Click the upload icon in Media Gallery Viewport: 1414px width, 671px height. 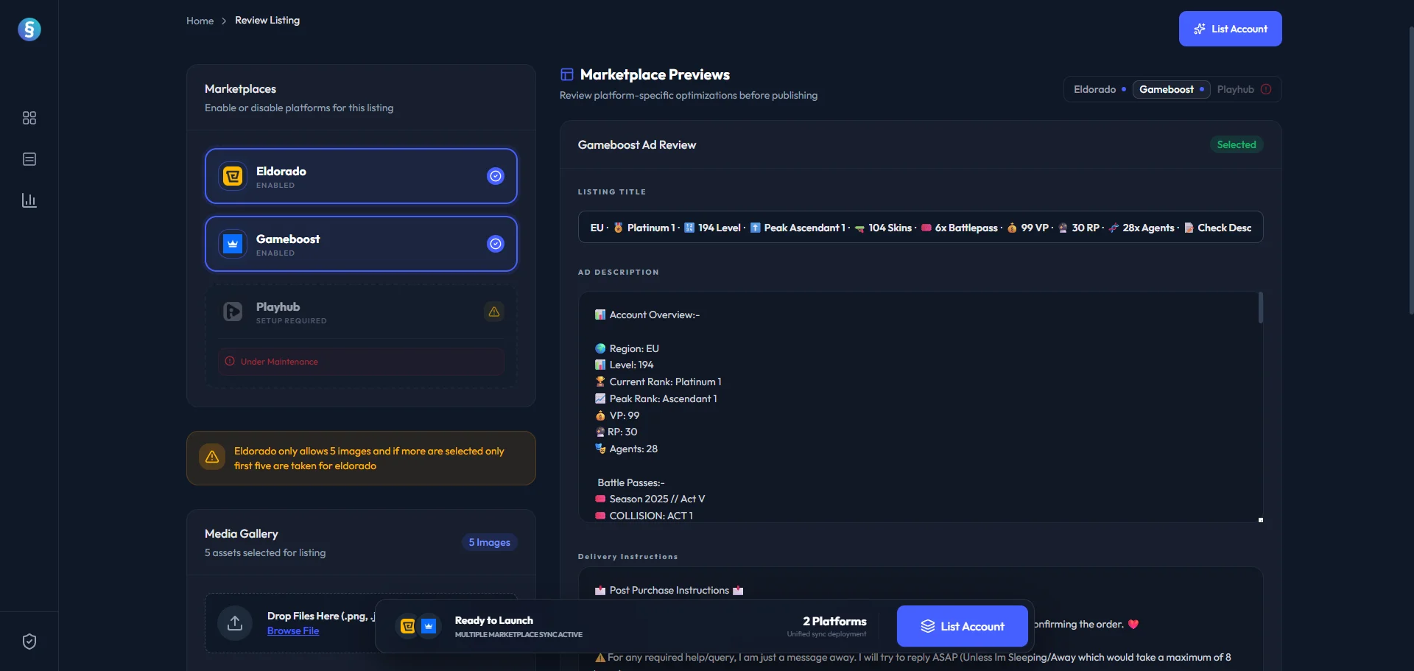coord(233,622)
